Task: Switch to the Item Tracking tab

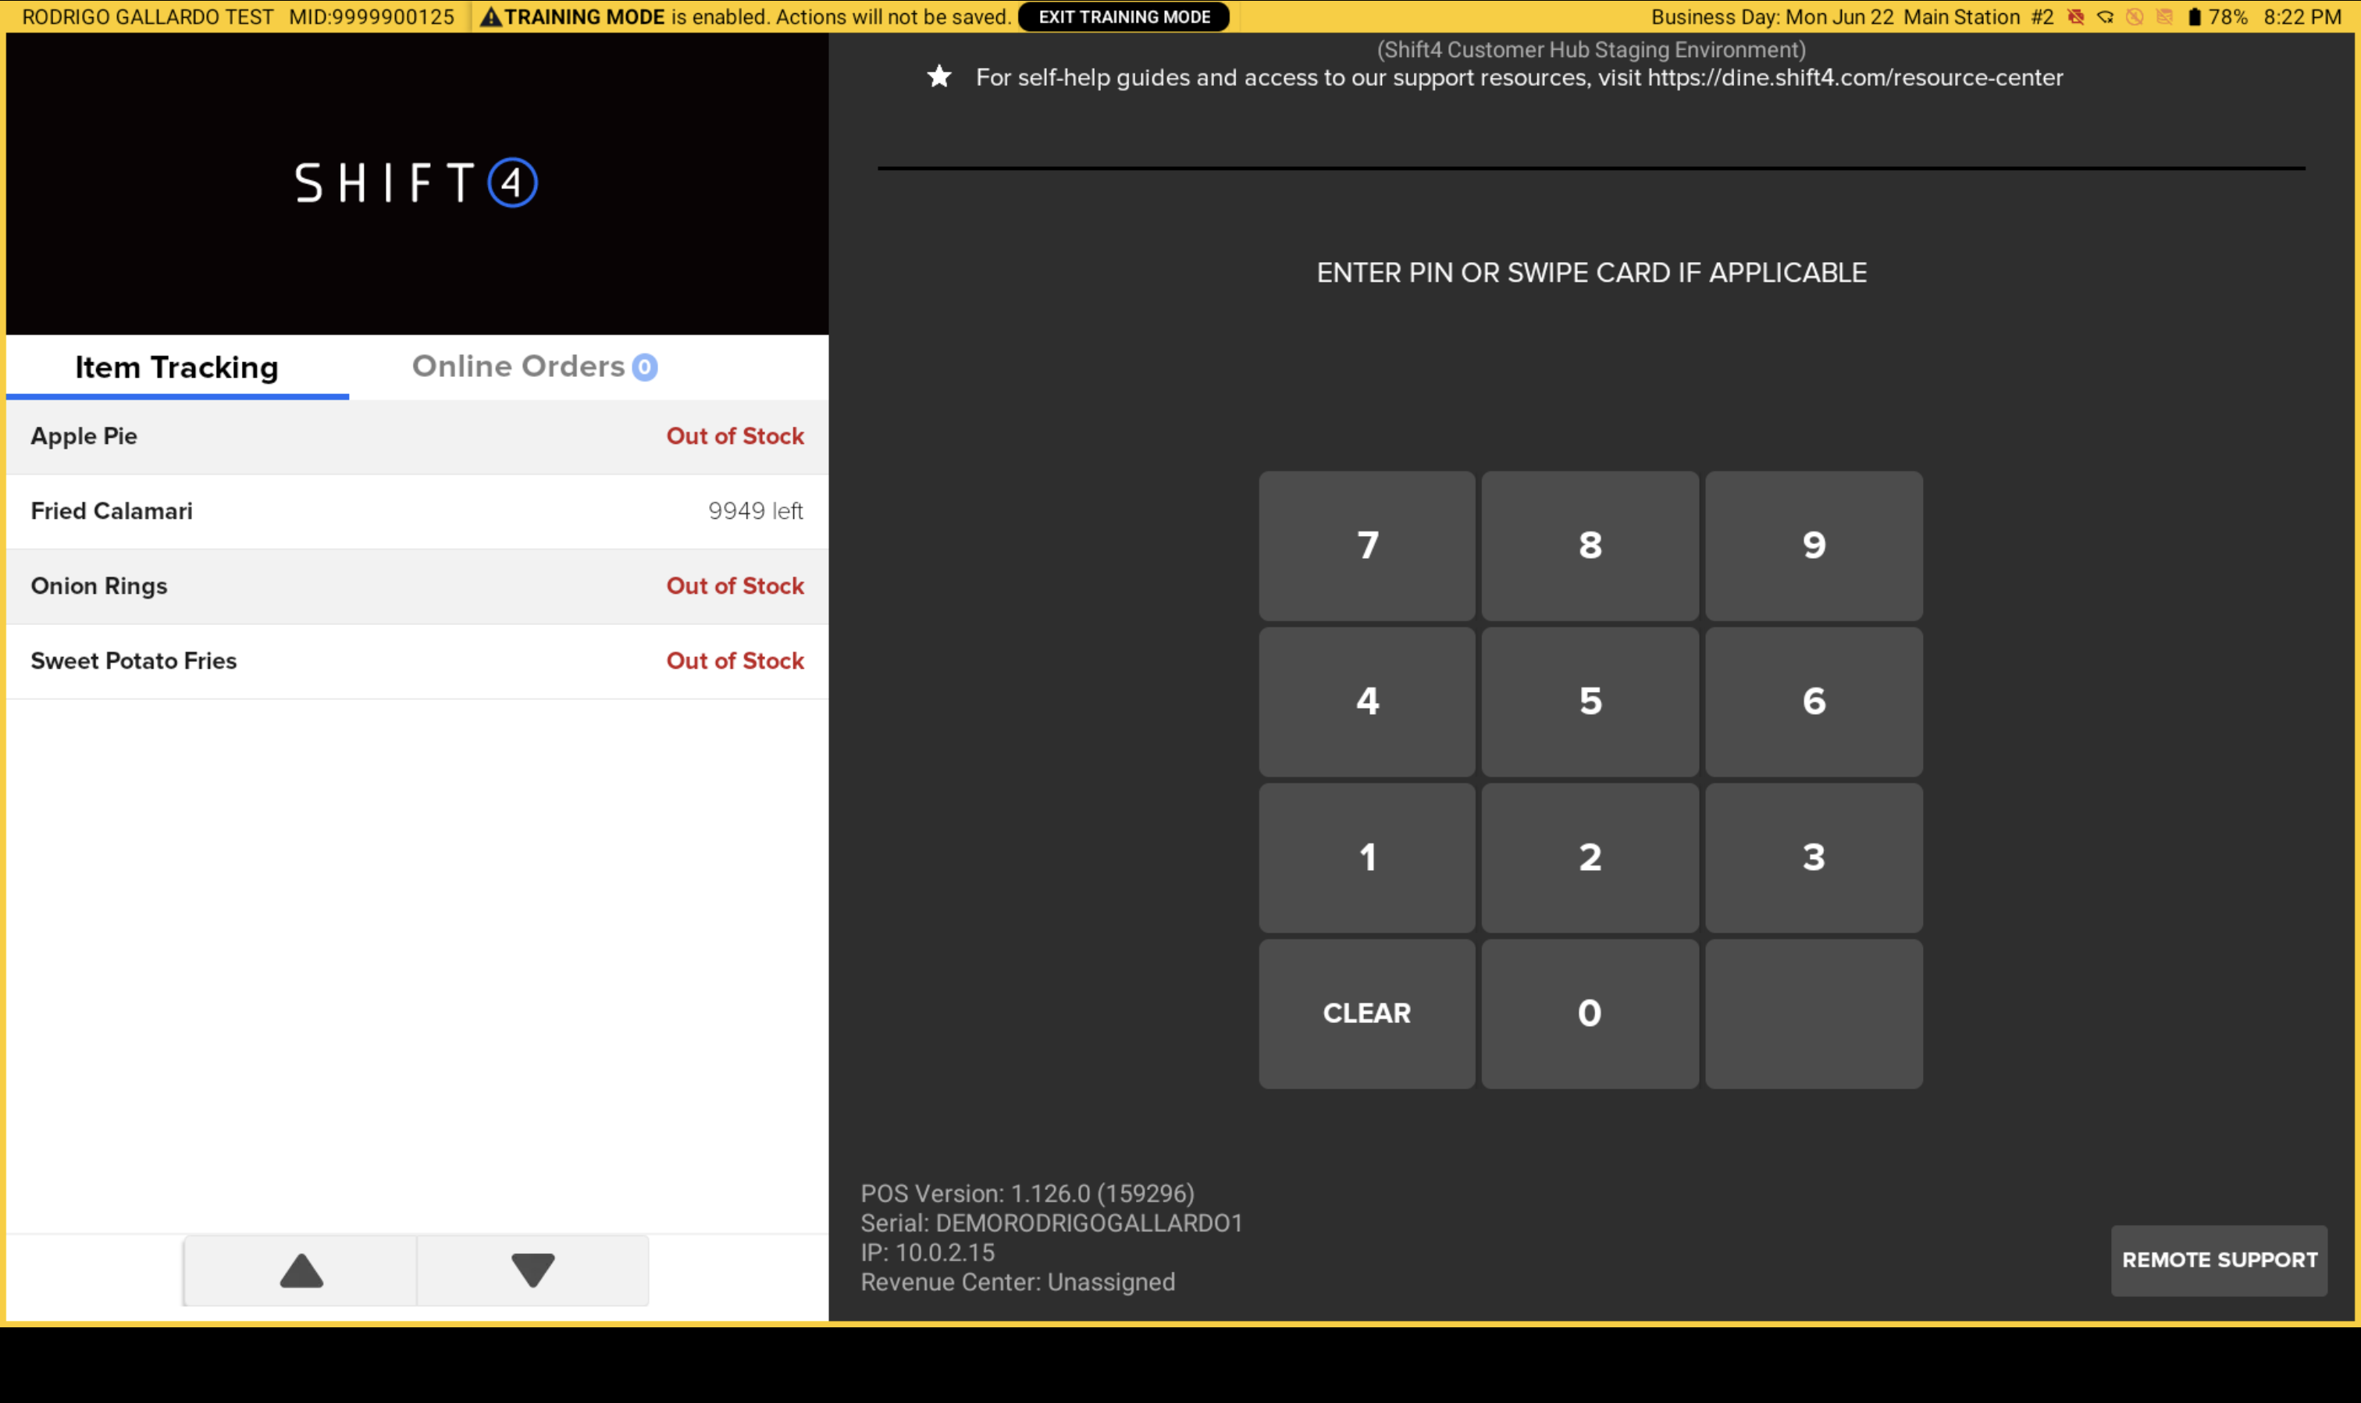Action: point(177,367)
